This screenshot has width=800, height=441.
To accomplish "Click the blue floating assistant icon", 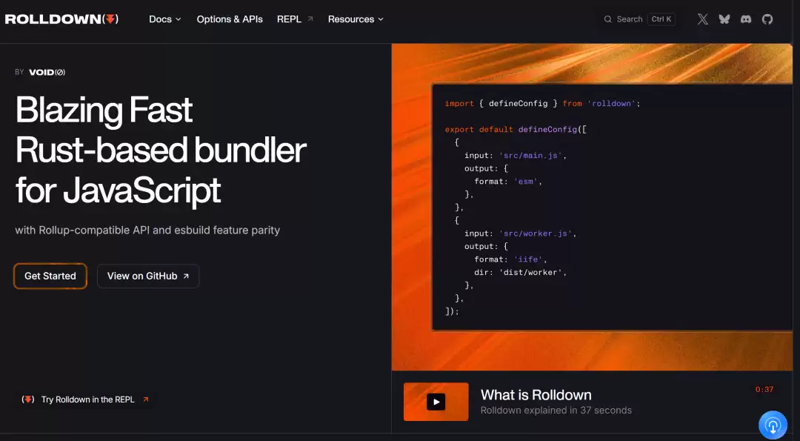I will pyautogui.click(x=773, y=425).
